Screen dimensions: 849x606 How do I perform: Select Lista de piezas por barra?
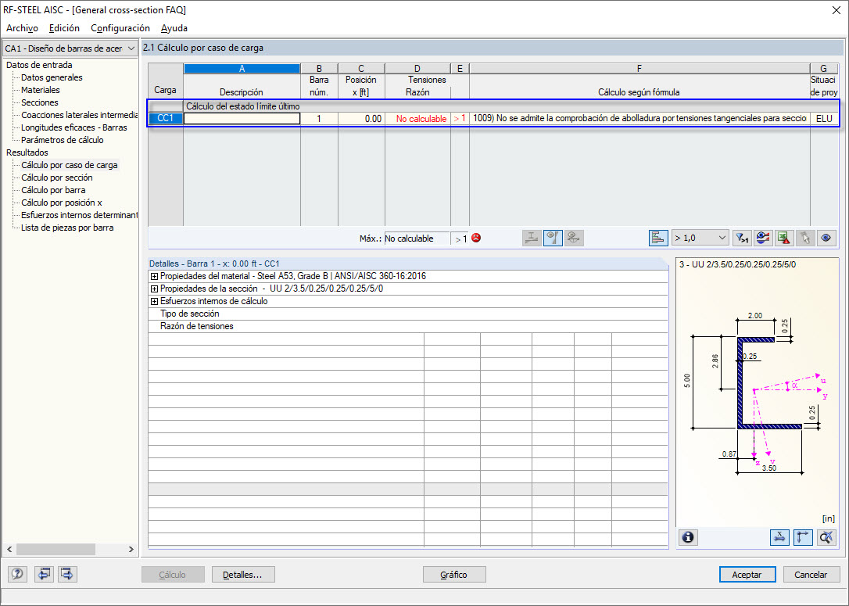pos(67,228)
